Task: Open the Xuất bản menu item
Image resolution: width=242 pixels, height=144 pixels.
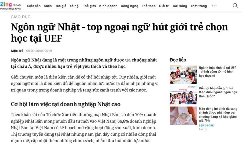Action: coord(34,6)
